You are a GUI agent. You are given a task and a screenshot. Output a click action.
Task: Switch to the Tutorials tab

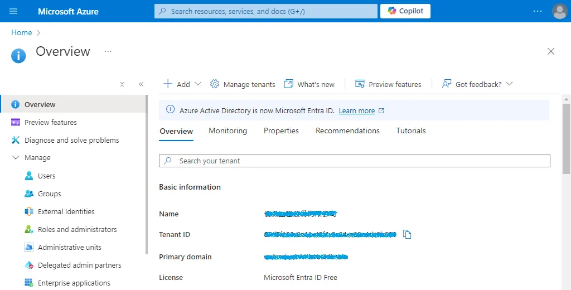point(411,131)
